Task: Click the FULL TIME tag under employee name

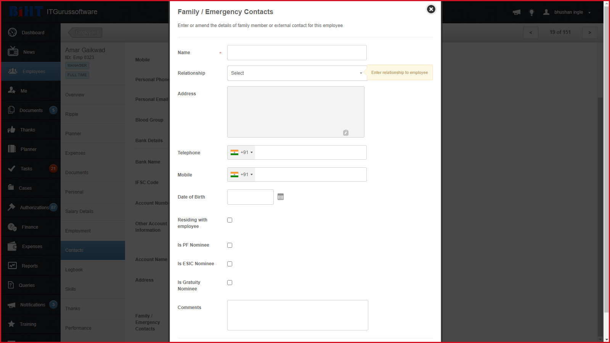Action: coord(77,75)
